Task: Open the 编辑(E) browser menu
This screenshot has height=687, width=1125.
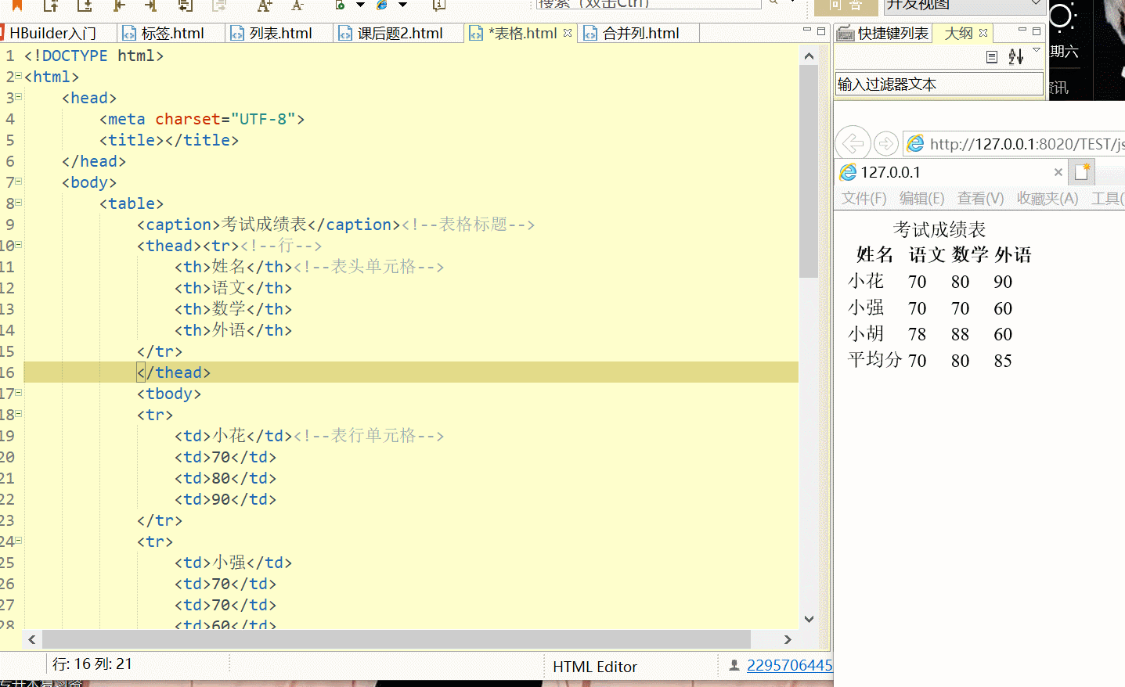Action: tap(922, 199)
